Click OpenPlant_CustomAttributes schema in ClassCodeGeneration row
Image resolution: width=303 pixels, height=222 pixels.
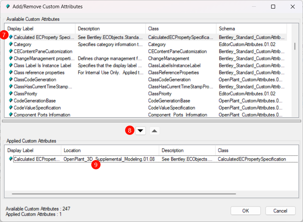251,80
